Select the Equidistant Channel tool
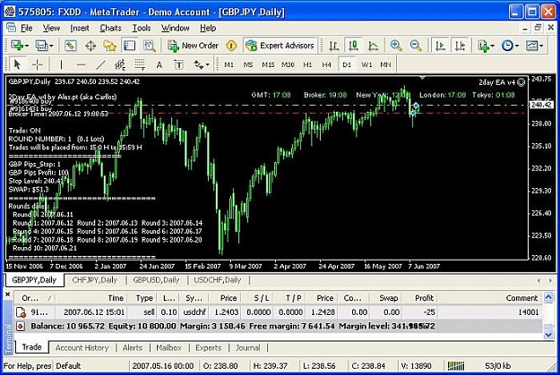560x375 pixels. coord(120,64)
